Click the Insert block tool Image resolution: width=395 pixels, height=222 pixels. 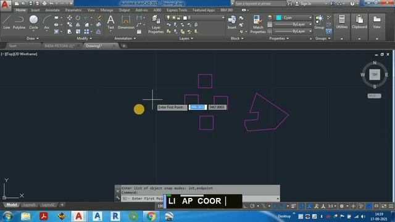232,22
